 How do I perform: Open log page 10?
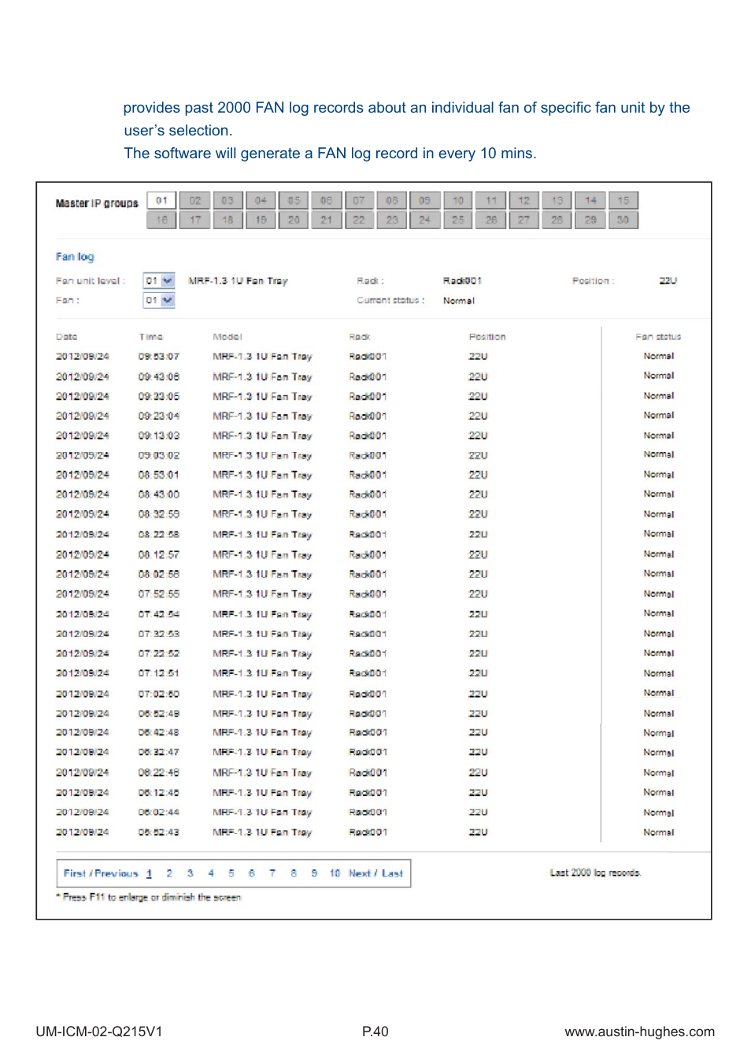click(x=335, y=873)
